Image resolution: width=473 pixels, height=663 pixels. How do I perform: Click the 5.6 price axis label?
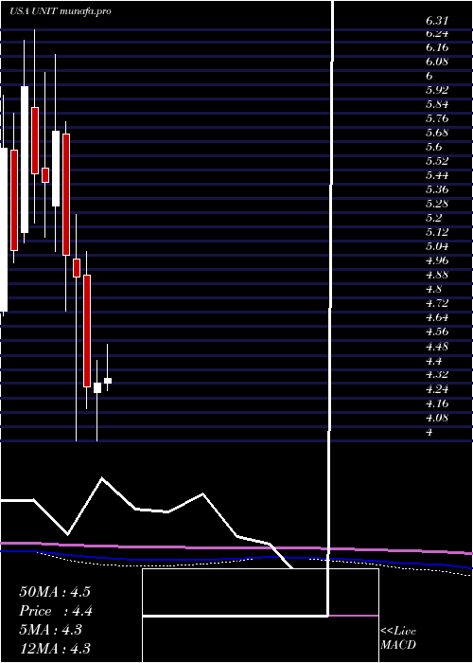point(433,147)
